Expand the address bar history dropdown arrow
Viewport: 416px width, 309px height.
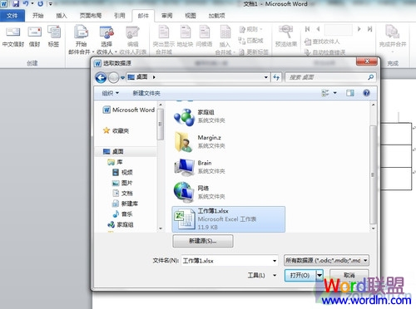click(x=266, y=77)
